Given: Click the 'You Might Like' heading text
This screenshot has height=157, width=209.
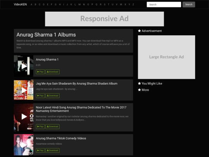Looking at the screenshot, I should click(x=152, y=83).
